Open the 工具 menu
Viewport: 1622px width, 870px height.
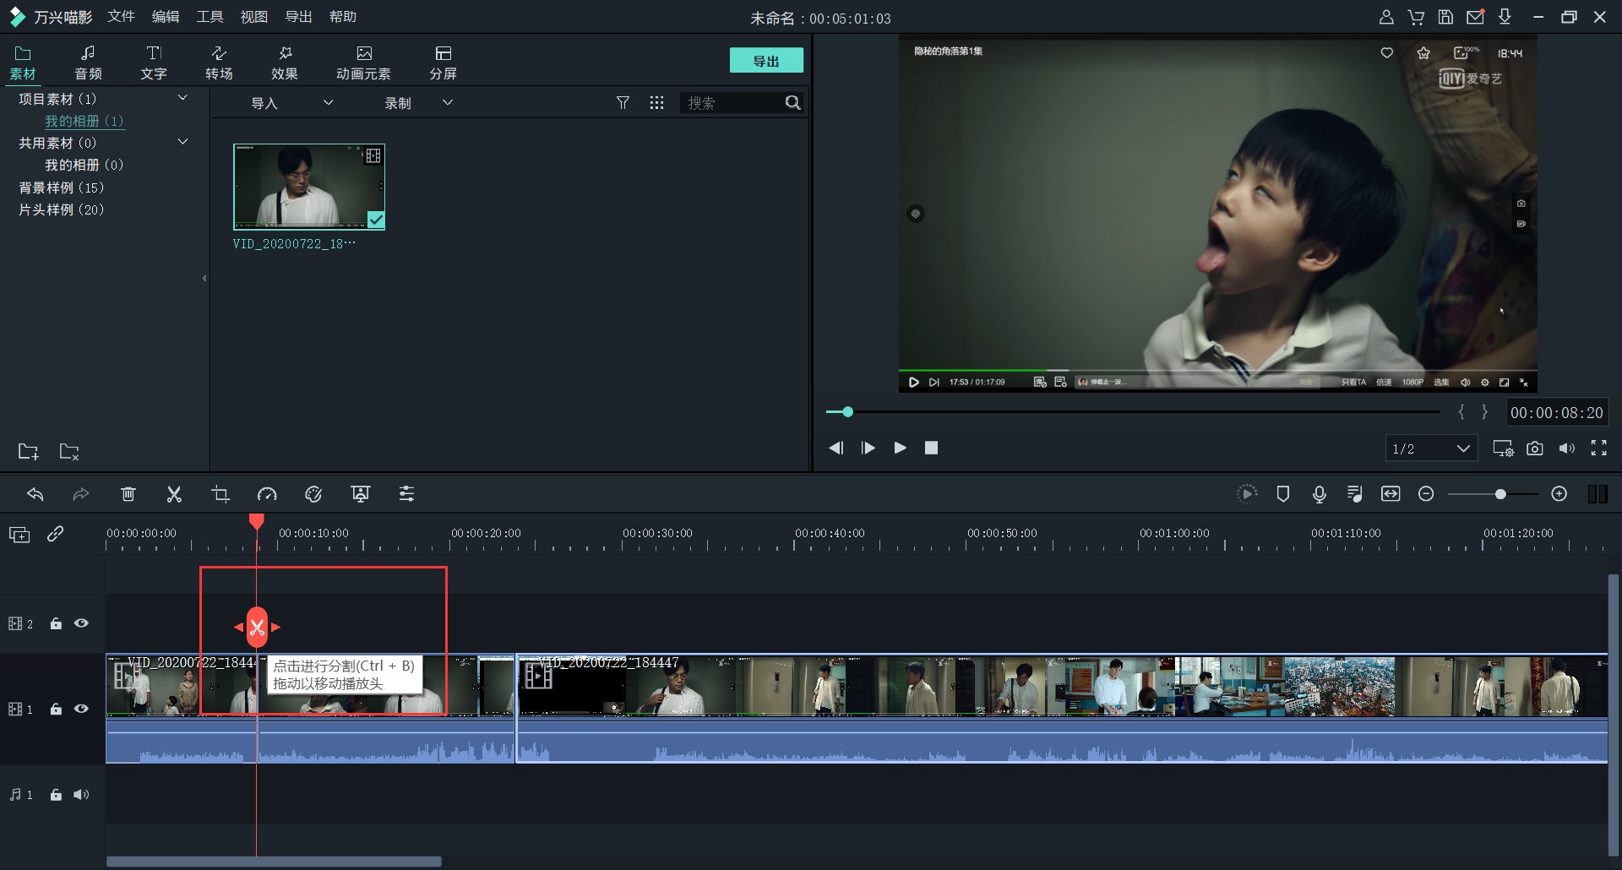tap(210, 17)
